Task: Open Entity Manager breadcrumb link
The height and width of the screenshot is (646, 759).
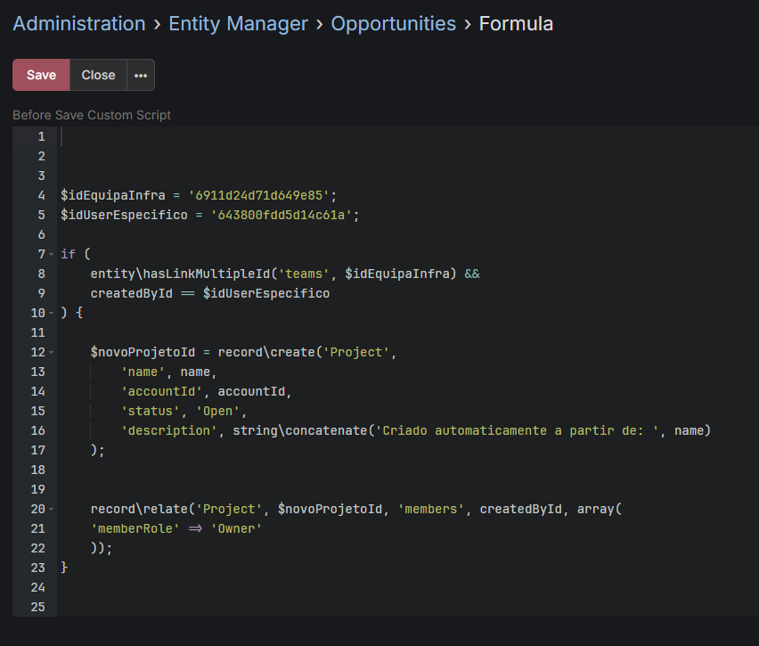Action: [x=238, y=24]
